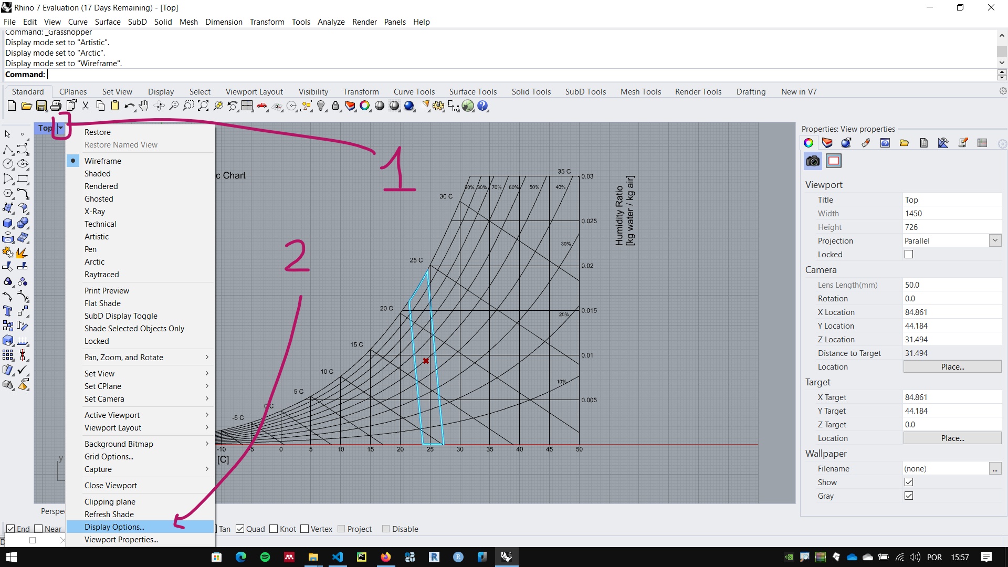Open Grasshopper with the green icon
Image resolution: width=1008 pixels, height=567 pixels.
(468, 106)
